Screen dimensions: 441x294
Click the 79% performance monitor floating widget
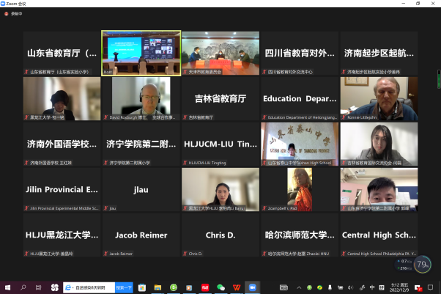click(422, 264)
